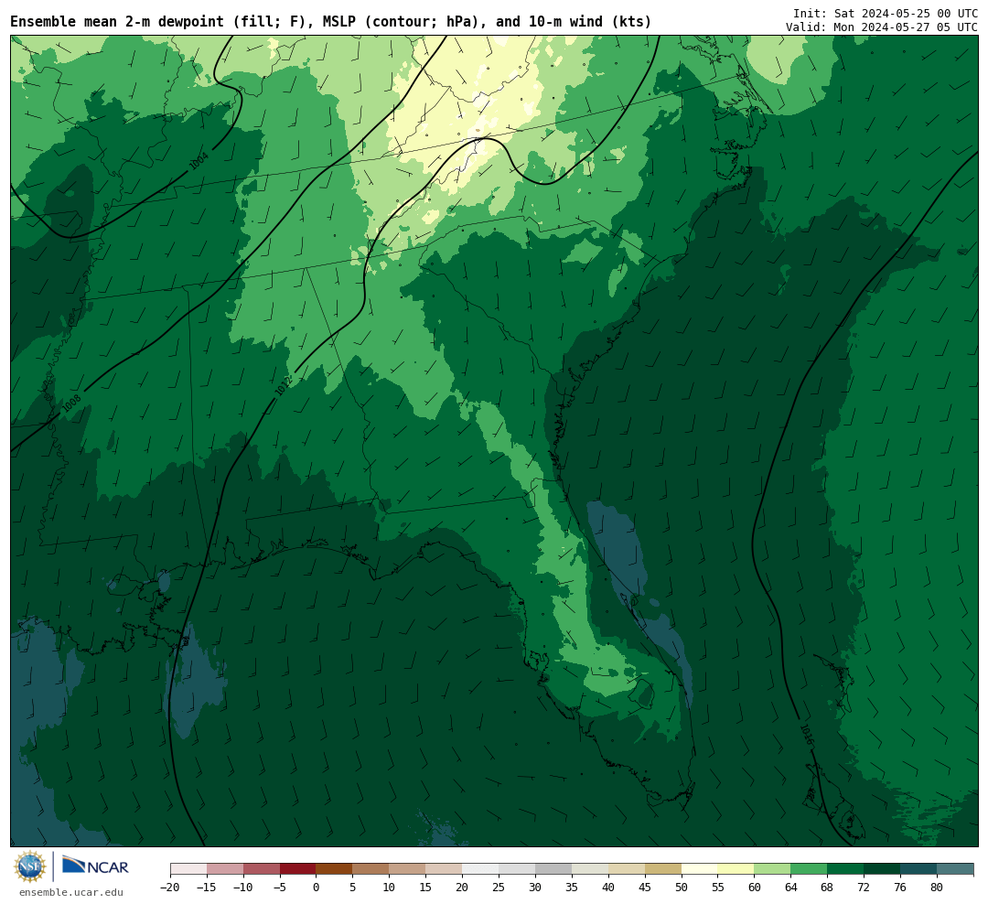Viewport: 988px width, 904px height.
Task: Pick the tan 45 to 50 legend swatch
Action: (x=663, y=869)
